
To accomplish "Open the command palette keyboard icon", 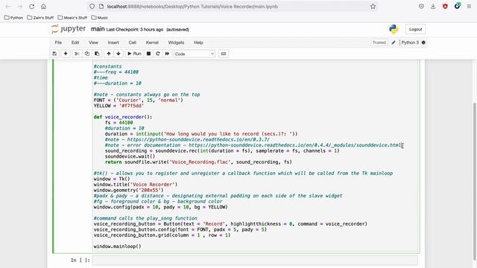I will tap(224, 54).
